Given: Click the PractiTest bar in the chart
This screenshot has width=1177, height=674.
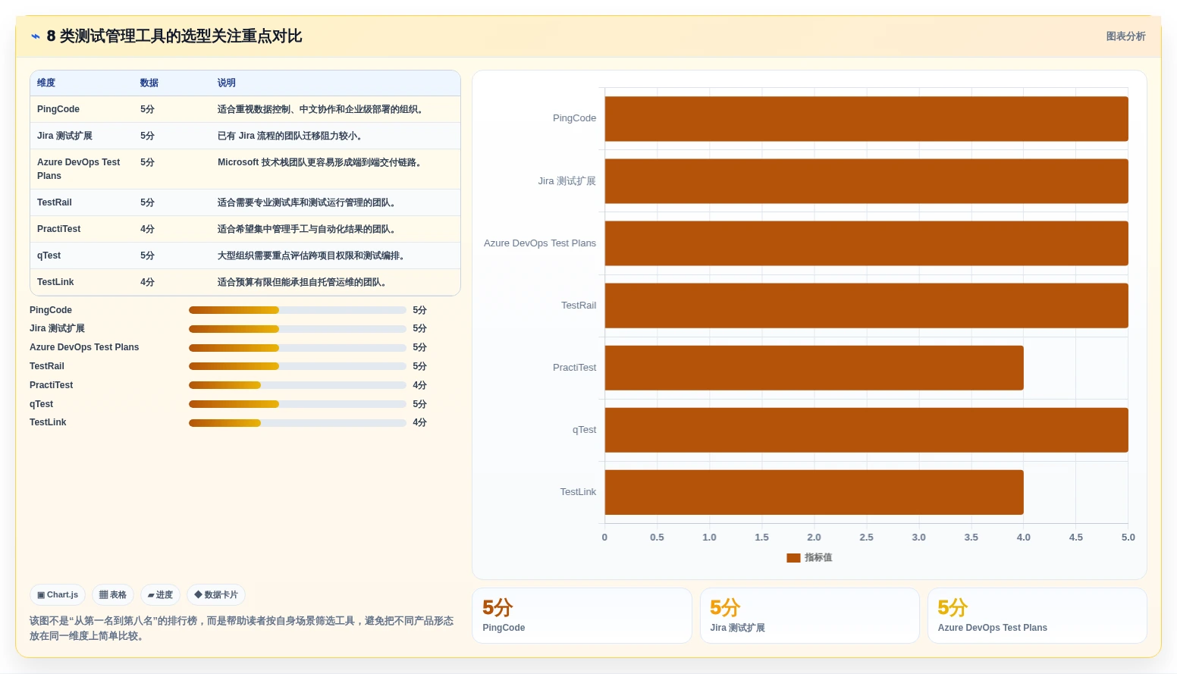Looking at the screenshot, I should point(814,368).
